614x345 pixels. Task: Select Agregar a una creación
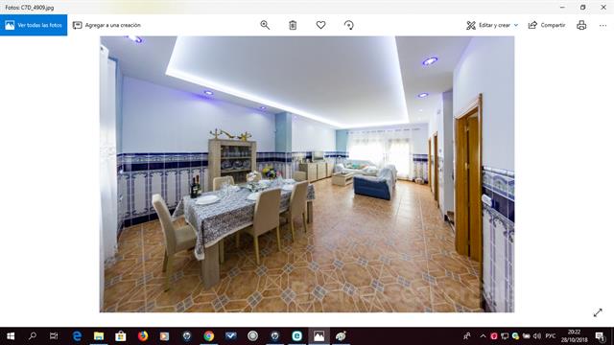pyautogui.click(x=106, y=25)
